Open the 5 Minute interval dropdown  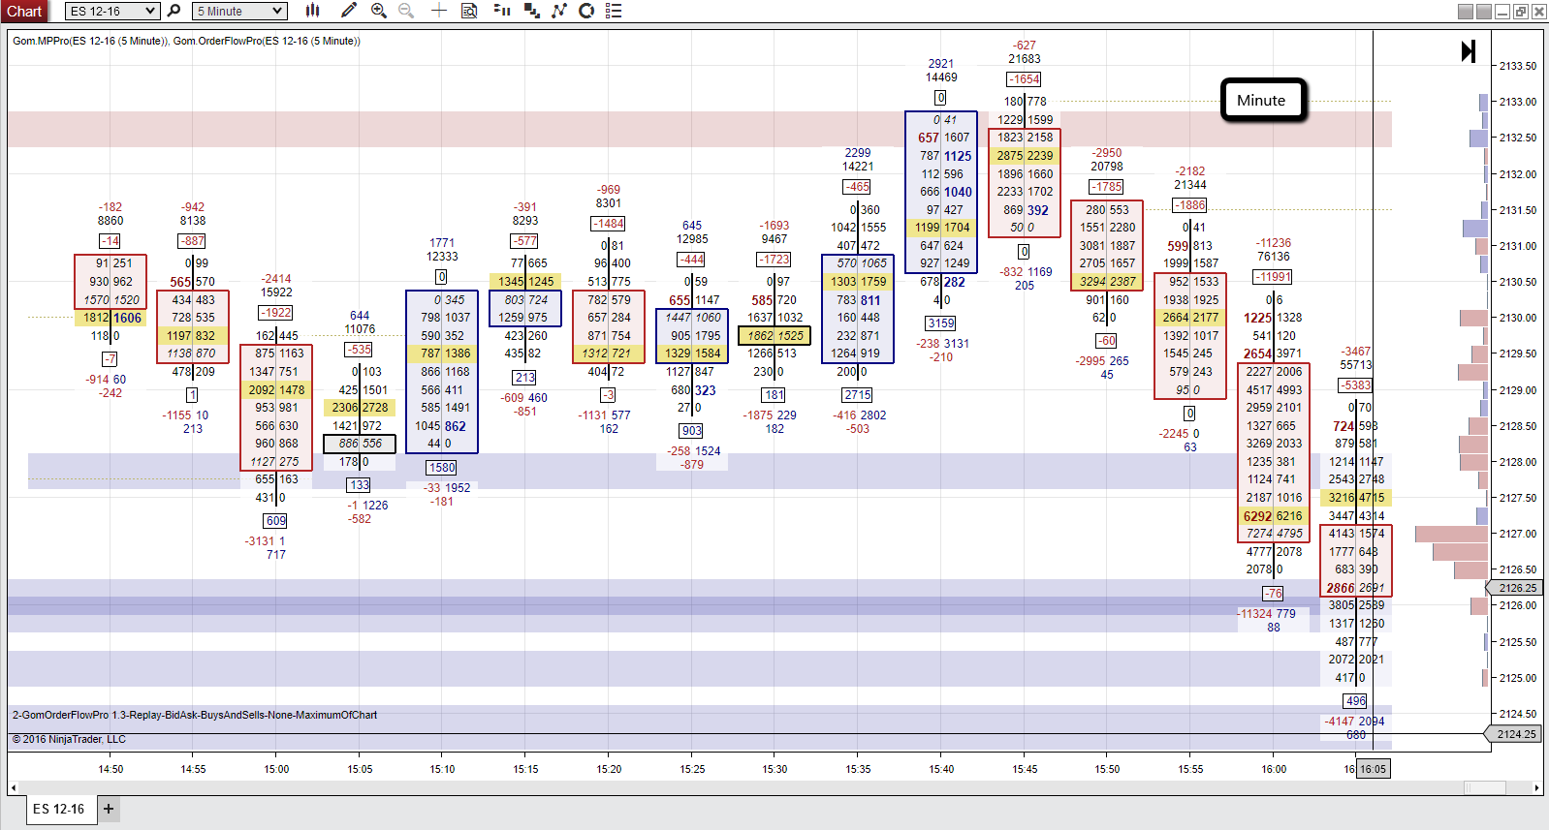[239, 11]
